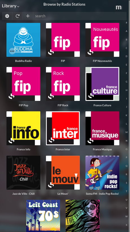Jump to '#' in alphabet index
The image size is (130, 232).
[x=126, y=23]
